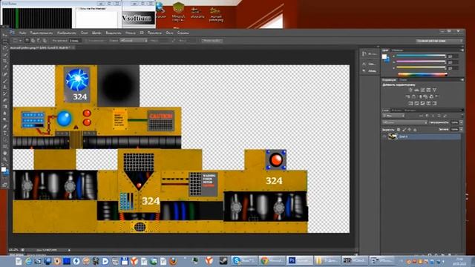475x267 pixels.
Task: Select the Crop tool
Action: point(5,61)
